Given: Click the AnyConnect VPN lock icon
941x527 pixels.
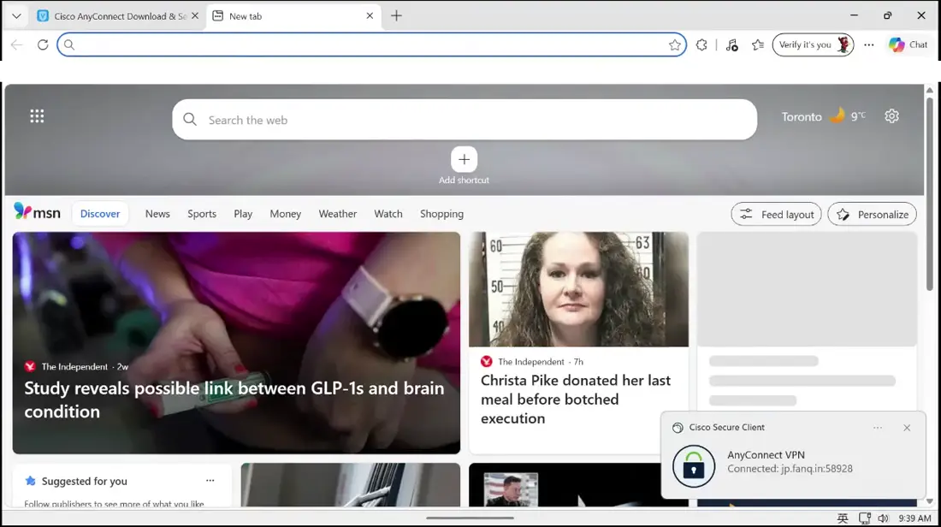Looking at the screenshot, I should coord(694,465).
